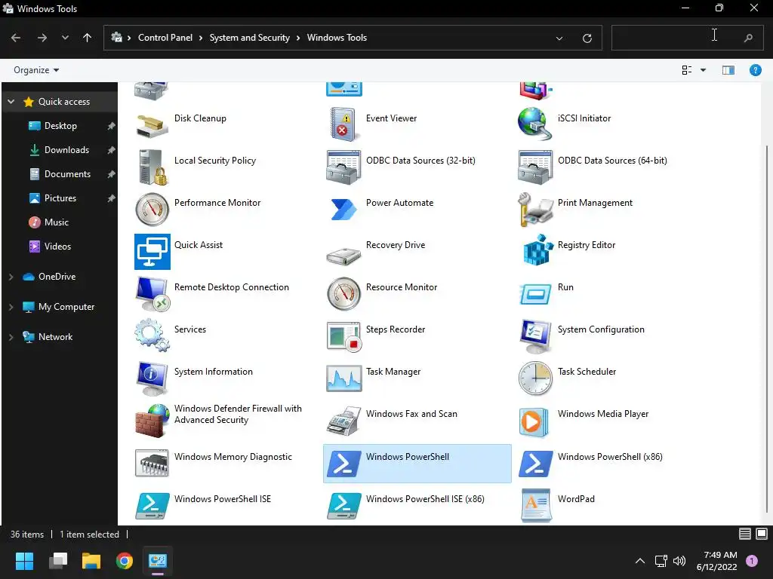Select Windows Defender Firewall brick icon

point(152,421)
